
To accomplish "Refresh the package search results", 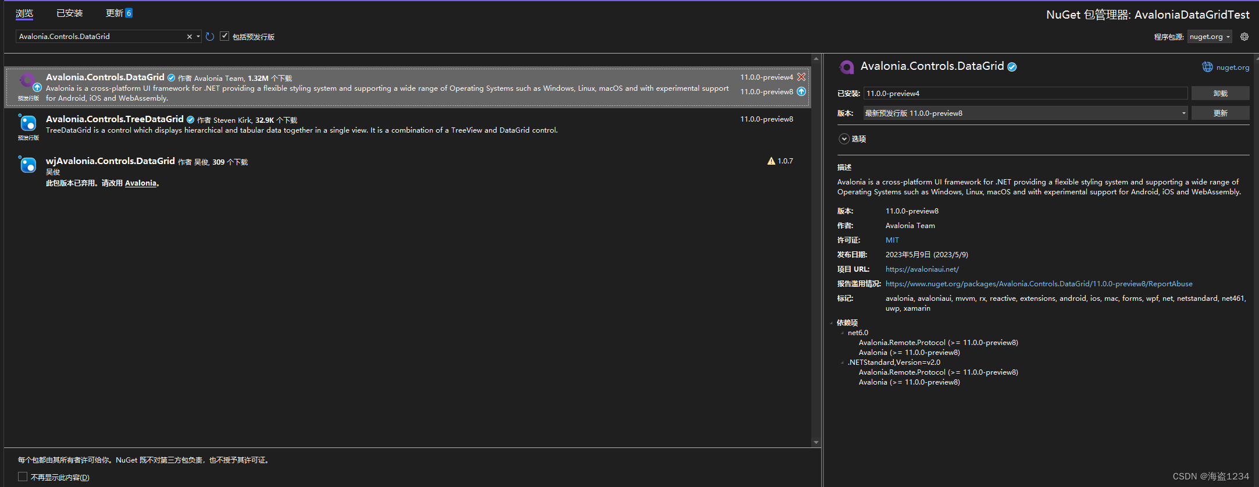I will point(210,37).
